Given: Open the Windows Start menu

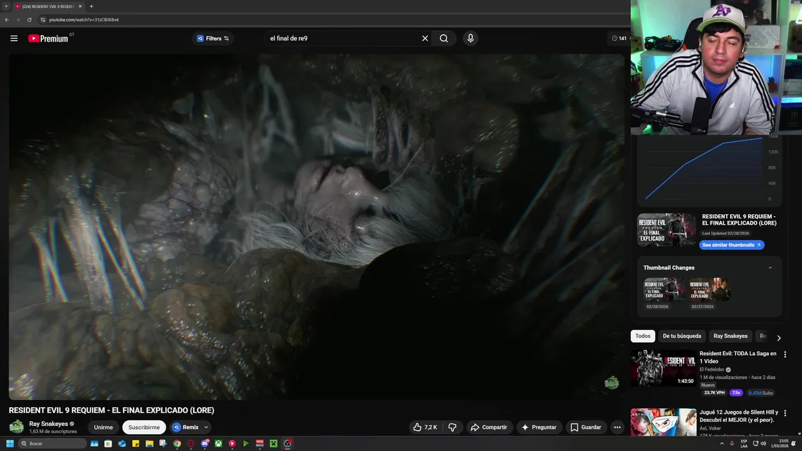Looking at the screenshot, I should coord(9,443).
